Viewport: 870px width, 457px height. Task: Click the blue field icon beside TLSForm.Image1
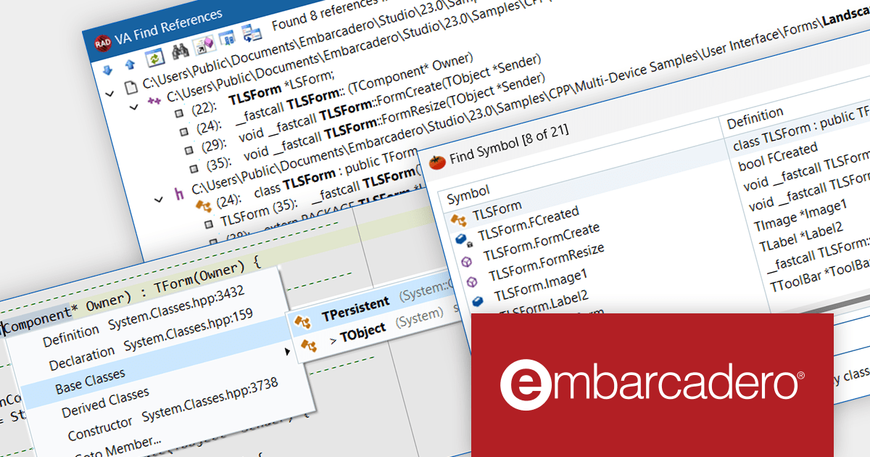click(478, 300)
